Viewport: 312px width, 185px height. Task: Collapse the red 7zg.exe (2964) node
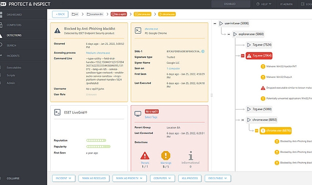point(242,55)
